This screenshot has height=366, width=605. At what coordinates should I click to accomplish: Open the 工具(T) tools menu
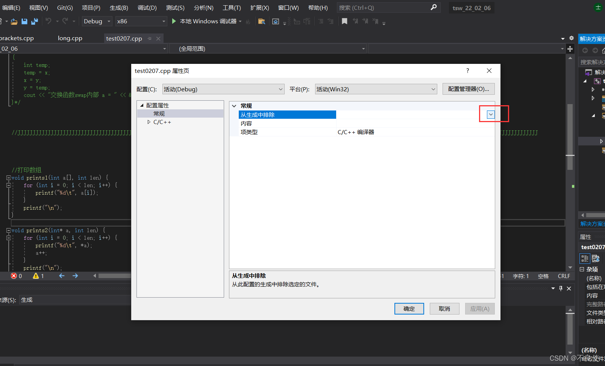coord(232,8)
